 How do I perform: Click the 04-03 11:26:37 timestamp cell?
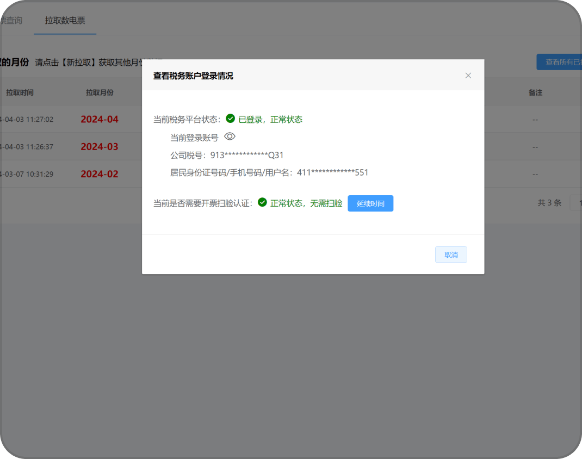pos(27,147)
